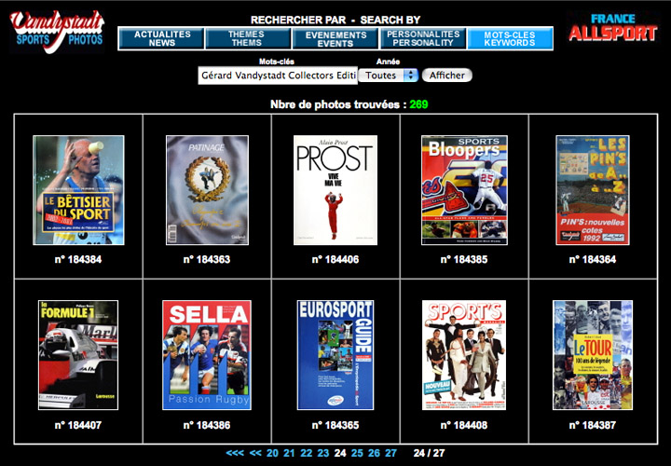This screenshot has height=466, width=671.
Task: Click the Afficher button
Action: coord(447,75)
